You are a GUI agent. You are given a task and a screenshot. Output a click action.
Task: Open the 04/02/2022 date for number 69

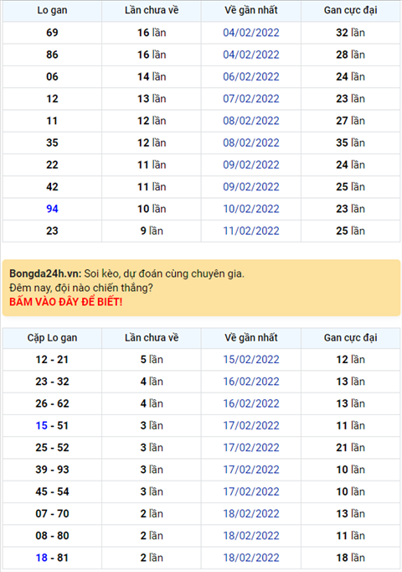tap(251, 33)
